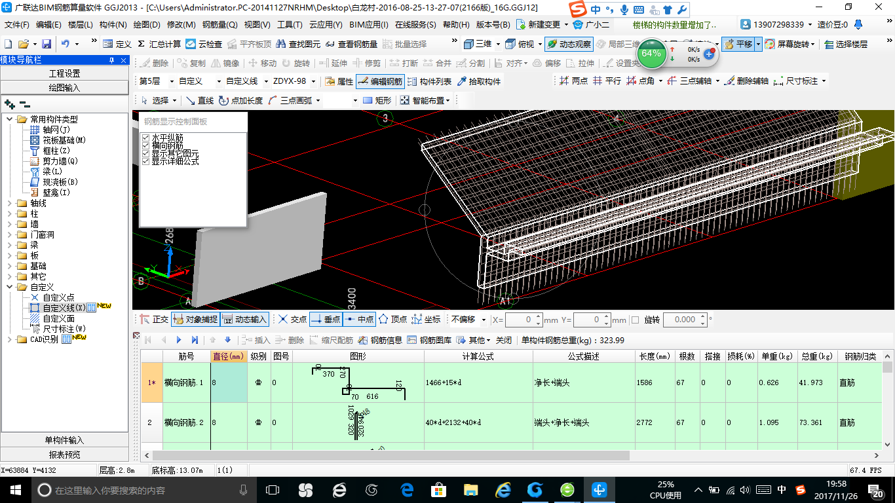Click 查找图元 (find element)

[x=298, y=44]
